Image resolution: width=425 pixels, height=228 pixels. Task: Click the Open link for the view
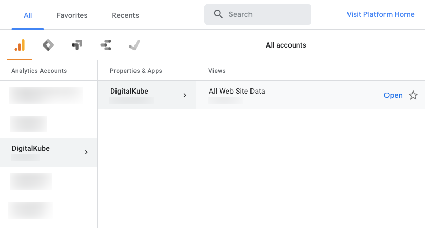(393, 95)
